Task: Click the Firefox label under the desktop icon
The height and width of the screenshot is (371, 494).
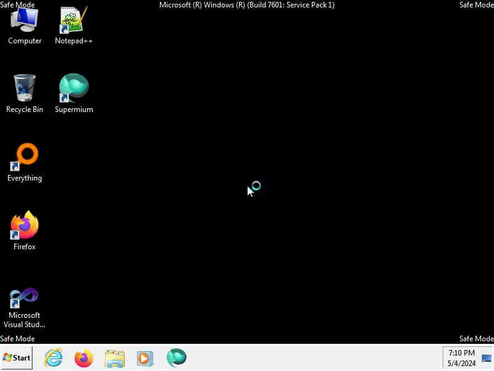Action: [25, 247]
